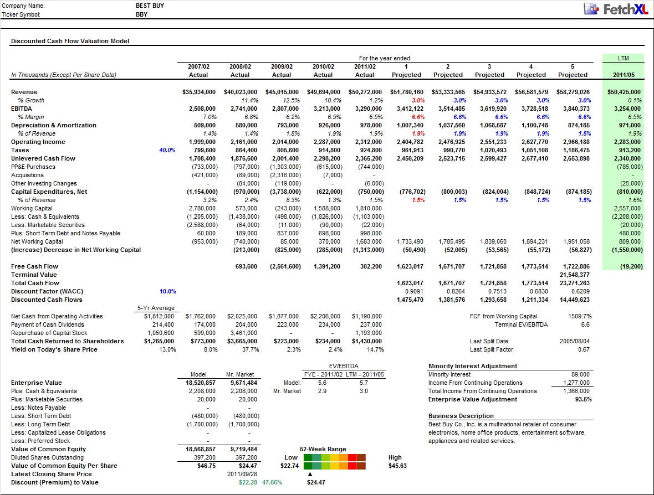The width and height of the screenshot is (654, 495).
Task: Click the yellow swatch in the 52-Week Range bar
Action: tap(335, 462)
